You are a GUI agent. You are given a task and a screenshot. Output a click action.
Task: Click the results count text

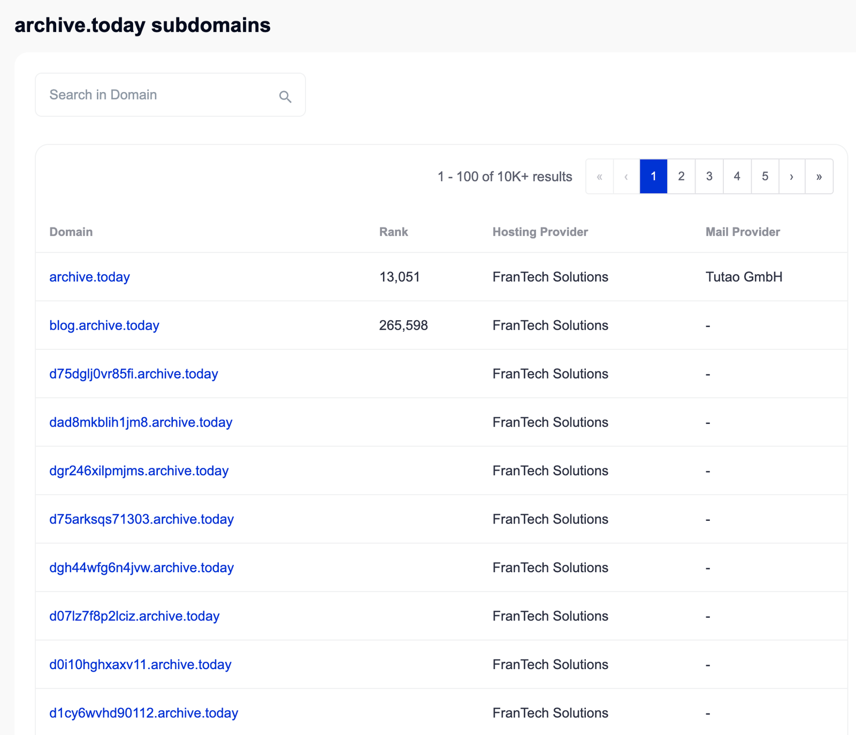pos(505,177)
